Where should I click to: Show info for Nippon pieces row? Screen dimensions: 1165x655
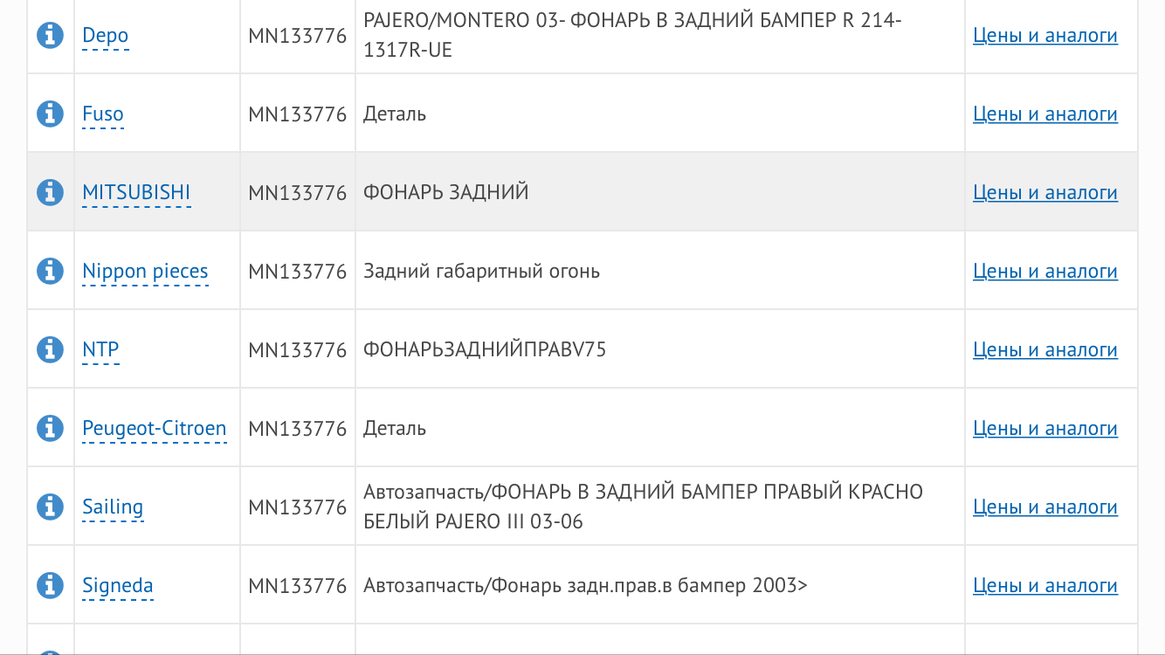tap(51, 271)
